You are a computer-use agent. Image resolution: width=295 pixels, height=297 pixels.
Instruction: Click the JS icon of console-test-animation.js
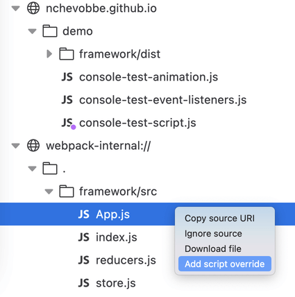(67, 77)
